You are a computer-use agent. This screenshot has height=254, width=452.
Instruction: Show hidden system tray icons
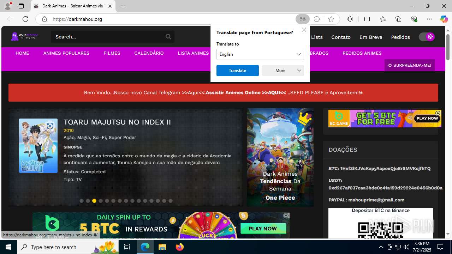(x=381, y=247)
